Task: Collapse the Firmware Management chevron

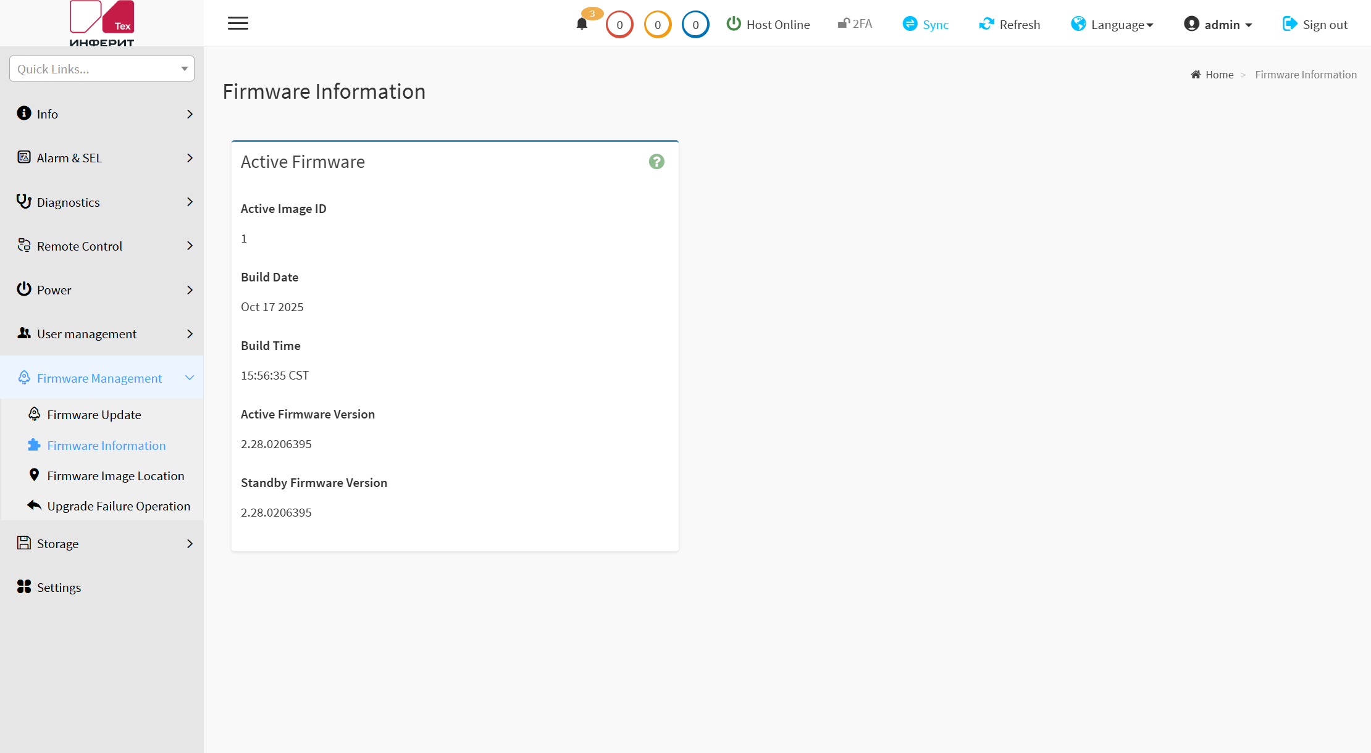Action: [x=190, y=378]
